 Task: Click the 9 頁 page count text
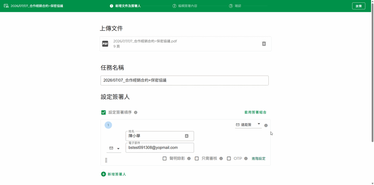coord(116,47)
